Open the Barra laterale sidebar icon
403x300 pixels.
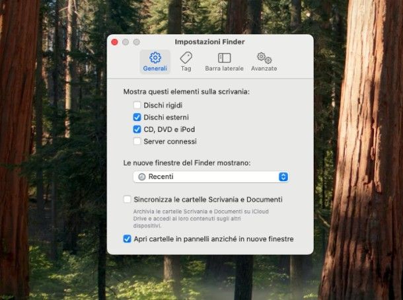(225, 58)
